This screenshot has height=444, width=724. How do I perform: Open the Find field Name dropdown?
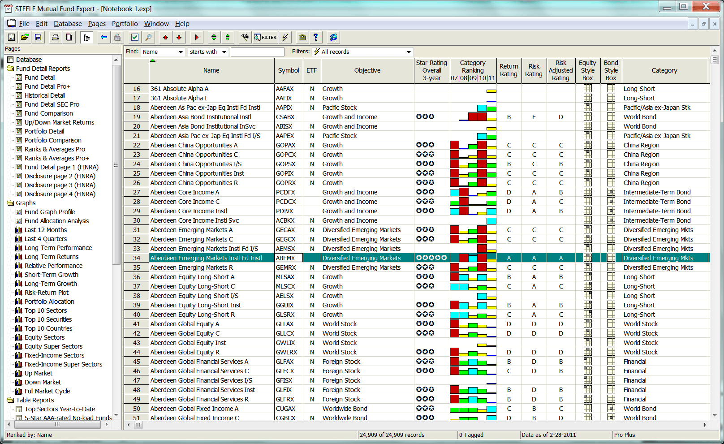(x=163, y=52)
